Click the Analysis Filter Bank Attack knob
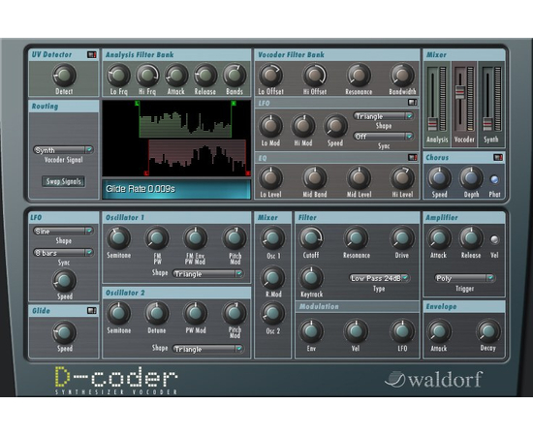 coord(176,76)
